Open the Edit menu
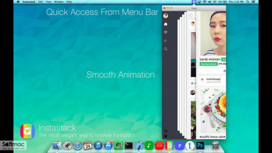 pyautogui.click(x=41, y=2)
